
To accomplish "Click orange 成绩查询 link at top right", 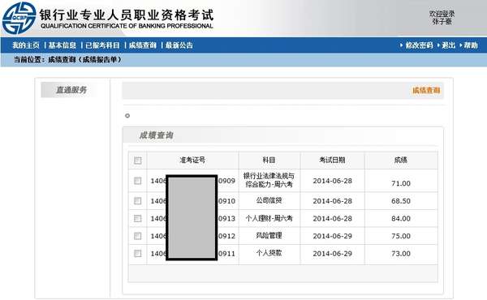I will point(426,90).
